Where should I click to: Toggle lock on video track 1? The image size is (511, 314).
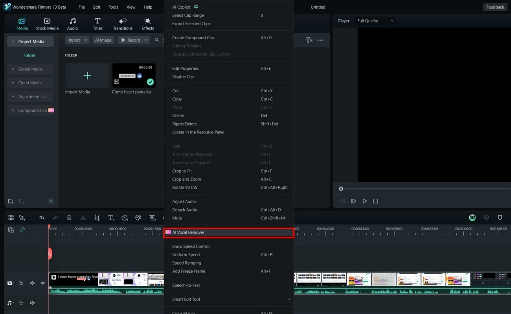[21, 283]
